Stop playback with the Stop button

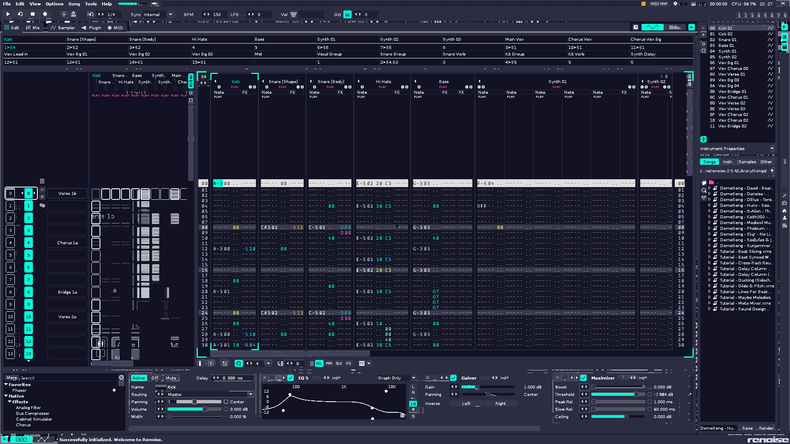point(33,14)
